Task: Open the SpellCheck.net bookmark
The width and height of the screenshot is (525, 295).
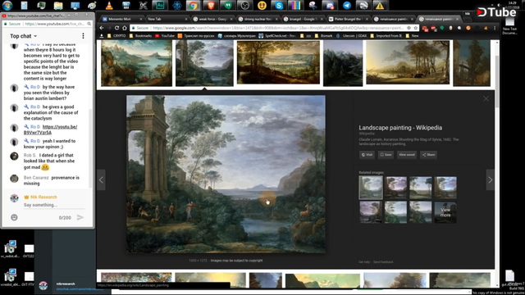Action: (277, 35)
